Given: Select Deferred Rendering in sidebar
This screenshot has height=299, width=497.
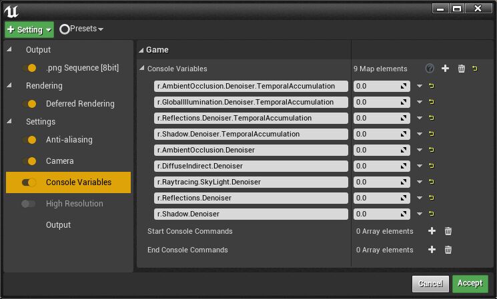Looking at the screenshot, I should pos(80,104).
